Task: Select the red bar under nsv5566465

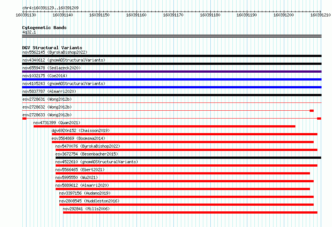Action: (183, 173)
